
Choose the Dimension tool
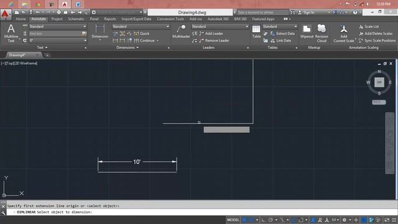pos(100,32)
